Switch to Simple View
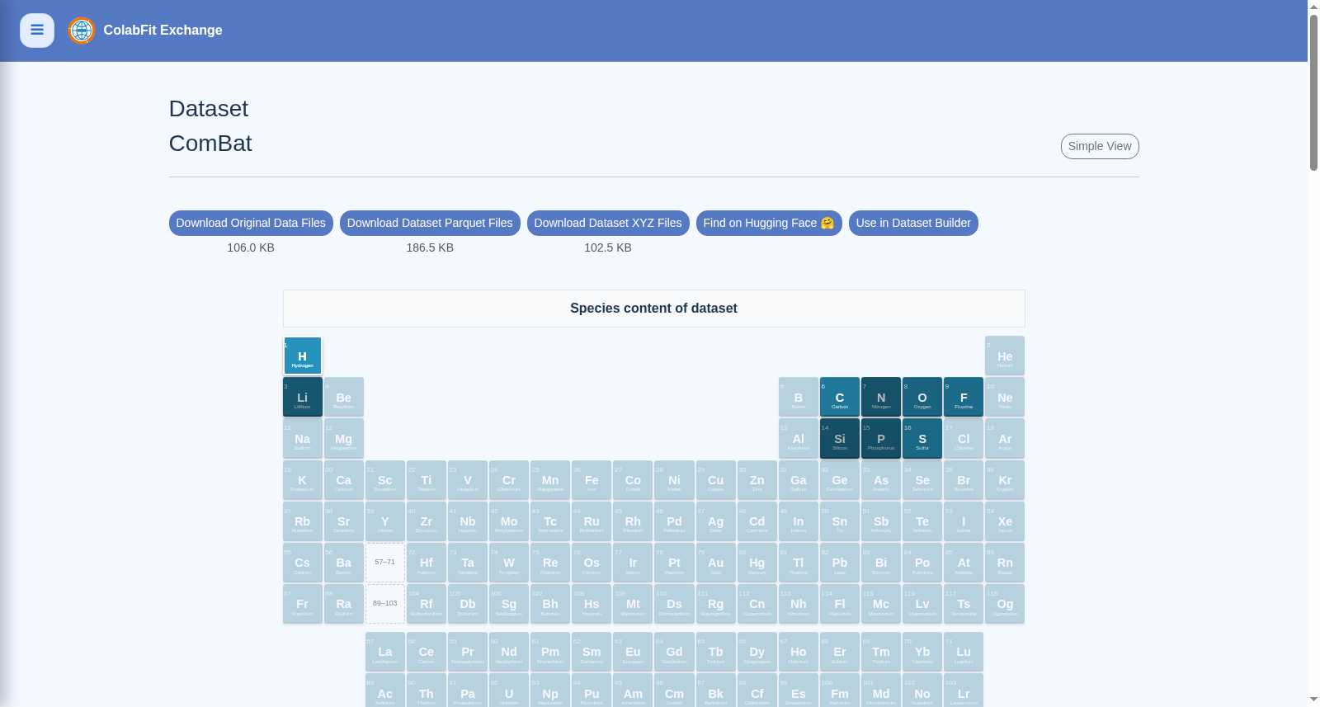This screenshot has height=707, width=1320. coord(1100,146)
